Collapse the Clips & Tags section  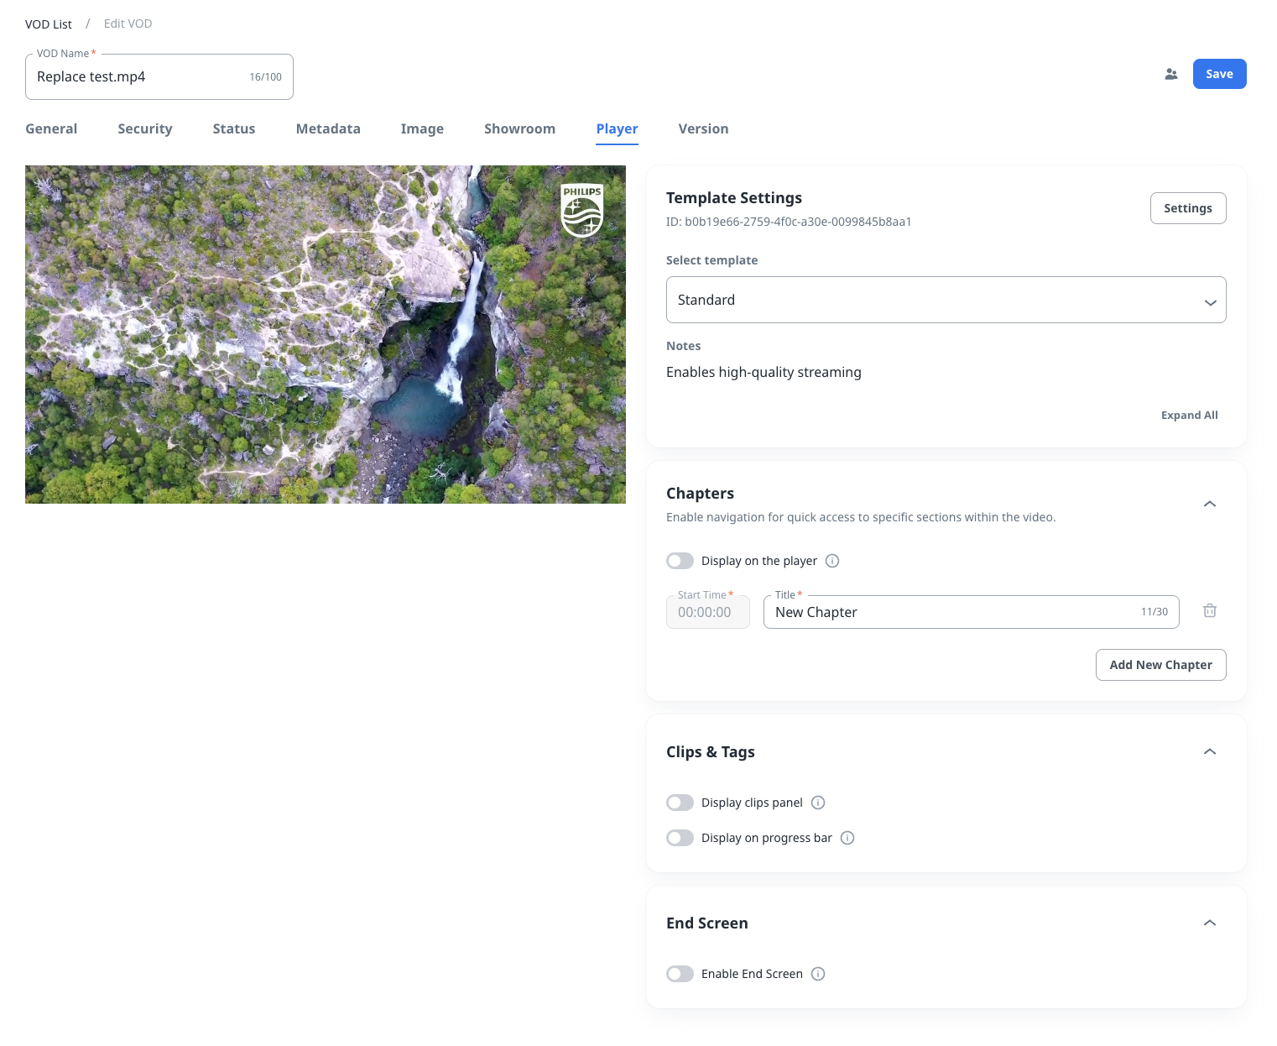click(1209, 751)
